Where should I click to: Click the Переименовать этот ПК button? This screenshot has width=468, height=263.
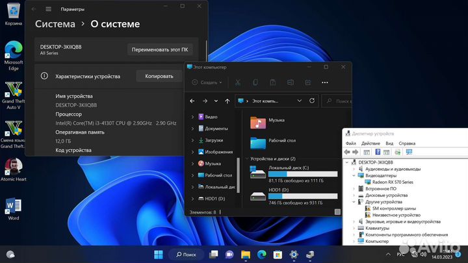coord(160,49)
